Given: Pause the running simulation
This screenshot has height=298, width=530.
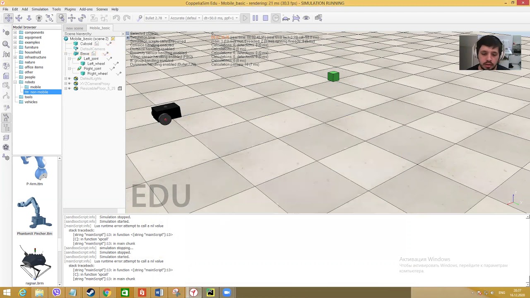Looking at the screenshot, I should pos(255,18).
